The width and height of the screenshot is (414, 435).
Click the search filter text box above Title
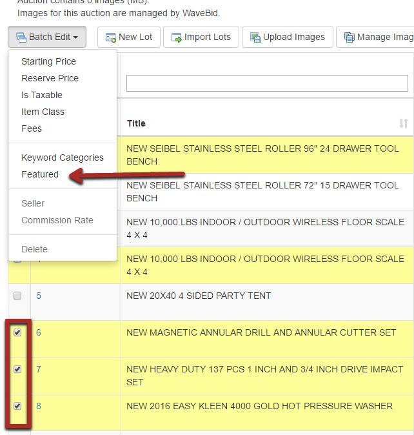coord(267,83)
